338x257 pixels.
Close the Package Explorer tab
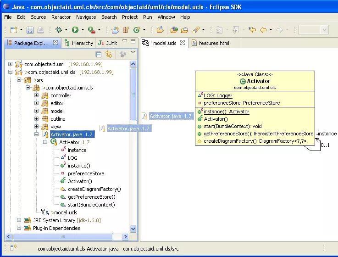[x=55, y=43]
